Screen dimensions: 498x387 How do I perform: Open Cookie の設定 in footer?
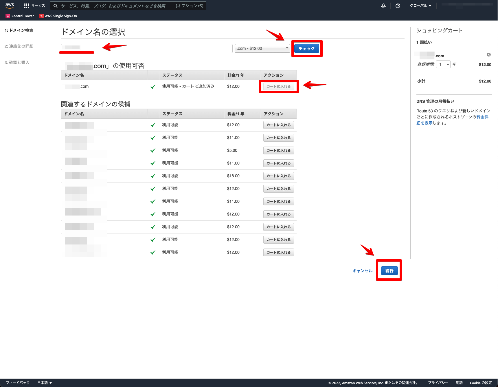coord(481,383)
